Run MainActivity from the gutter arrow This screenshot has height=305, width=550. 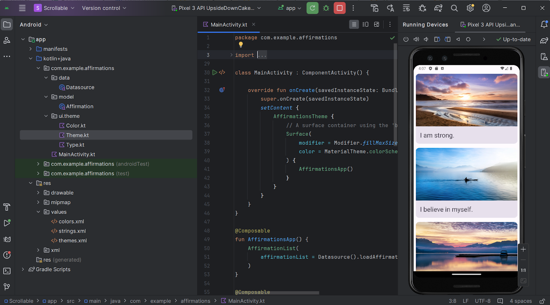click(x=214, y=73)
